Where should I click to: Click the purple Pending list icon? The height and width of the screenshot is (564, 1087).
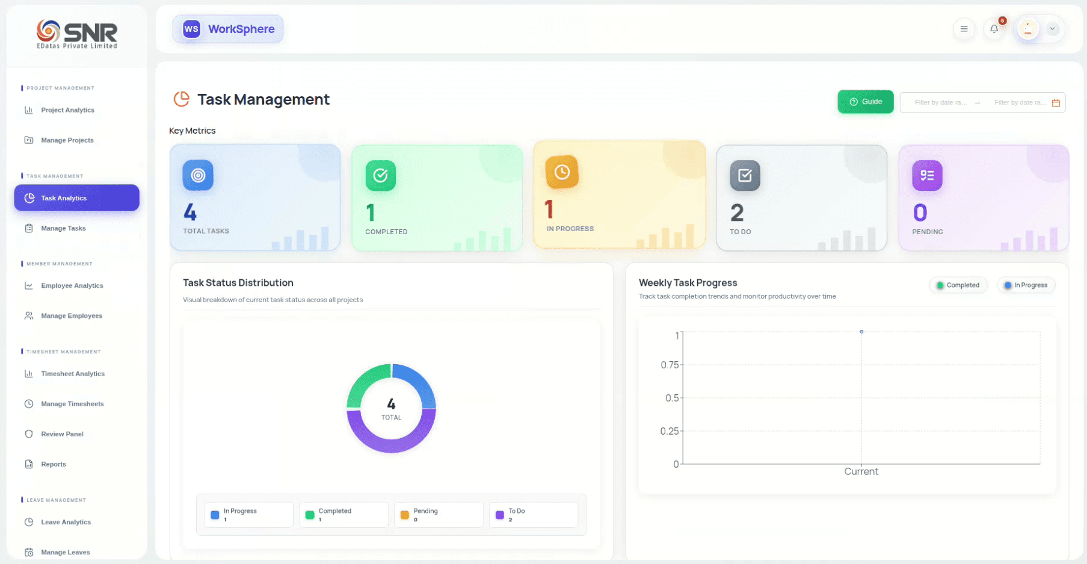(x=927, y=175)
